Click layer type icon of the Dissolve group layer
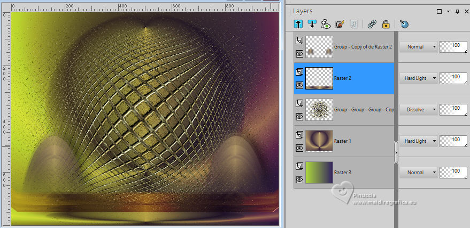 coord(299,103)
